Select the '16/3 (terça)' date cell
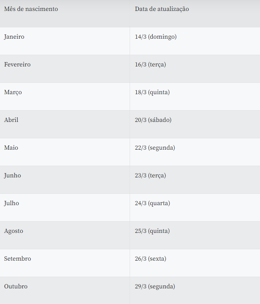This screenshot has height=304, width=260. [150, 64]
